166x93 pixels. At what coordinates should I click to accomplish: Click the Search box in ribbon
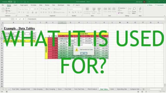[76, 5]
